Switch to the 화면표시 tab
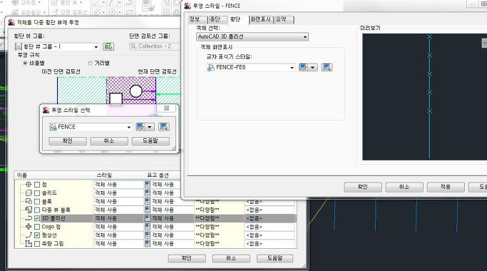Screen dimensions: 487x271 coord(260,19)
